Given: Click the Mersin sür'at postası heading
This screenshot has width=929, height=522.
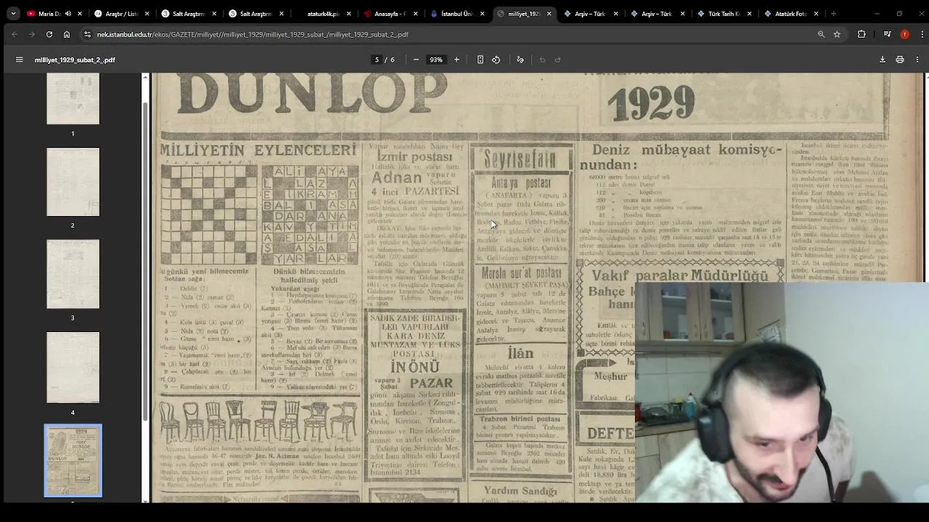Looking at the screenshot, I should pyautogui.click(x=521, y=273).
